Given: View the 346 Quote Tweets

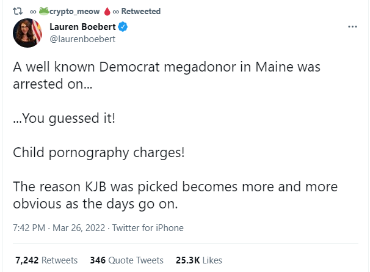Looking at the screenshot, I should (x=126, y=260).
